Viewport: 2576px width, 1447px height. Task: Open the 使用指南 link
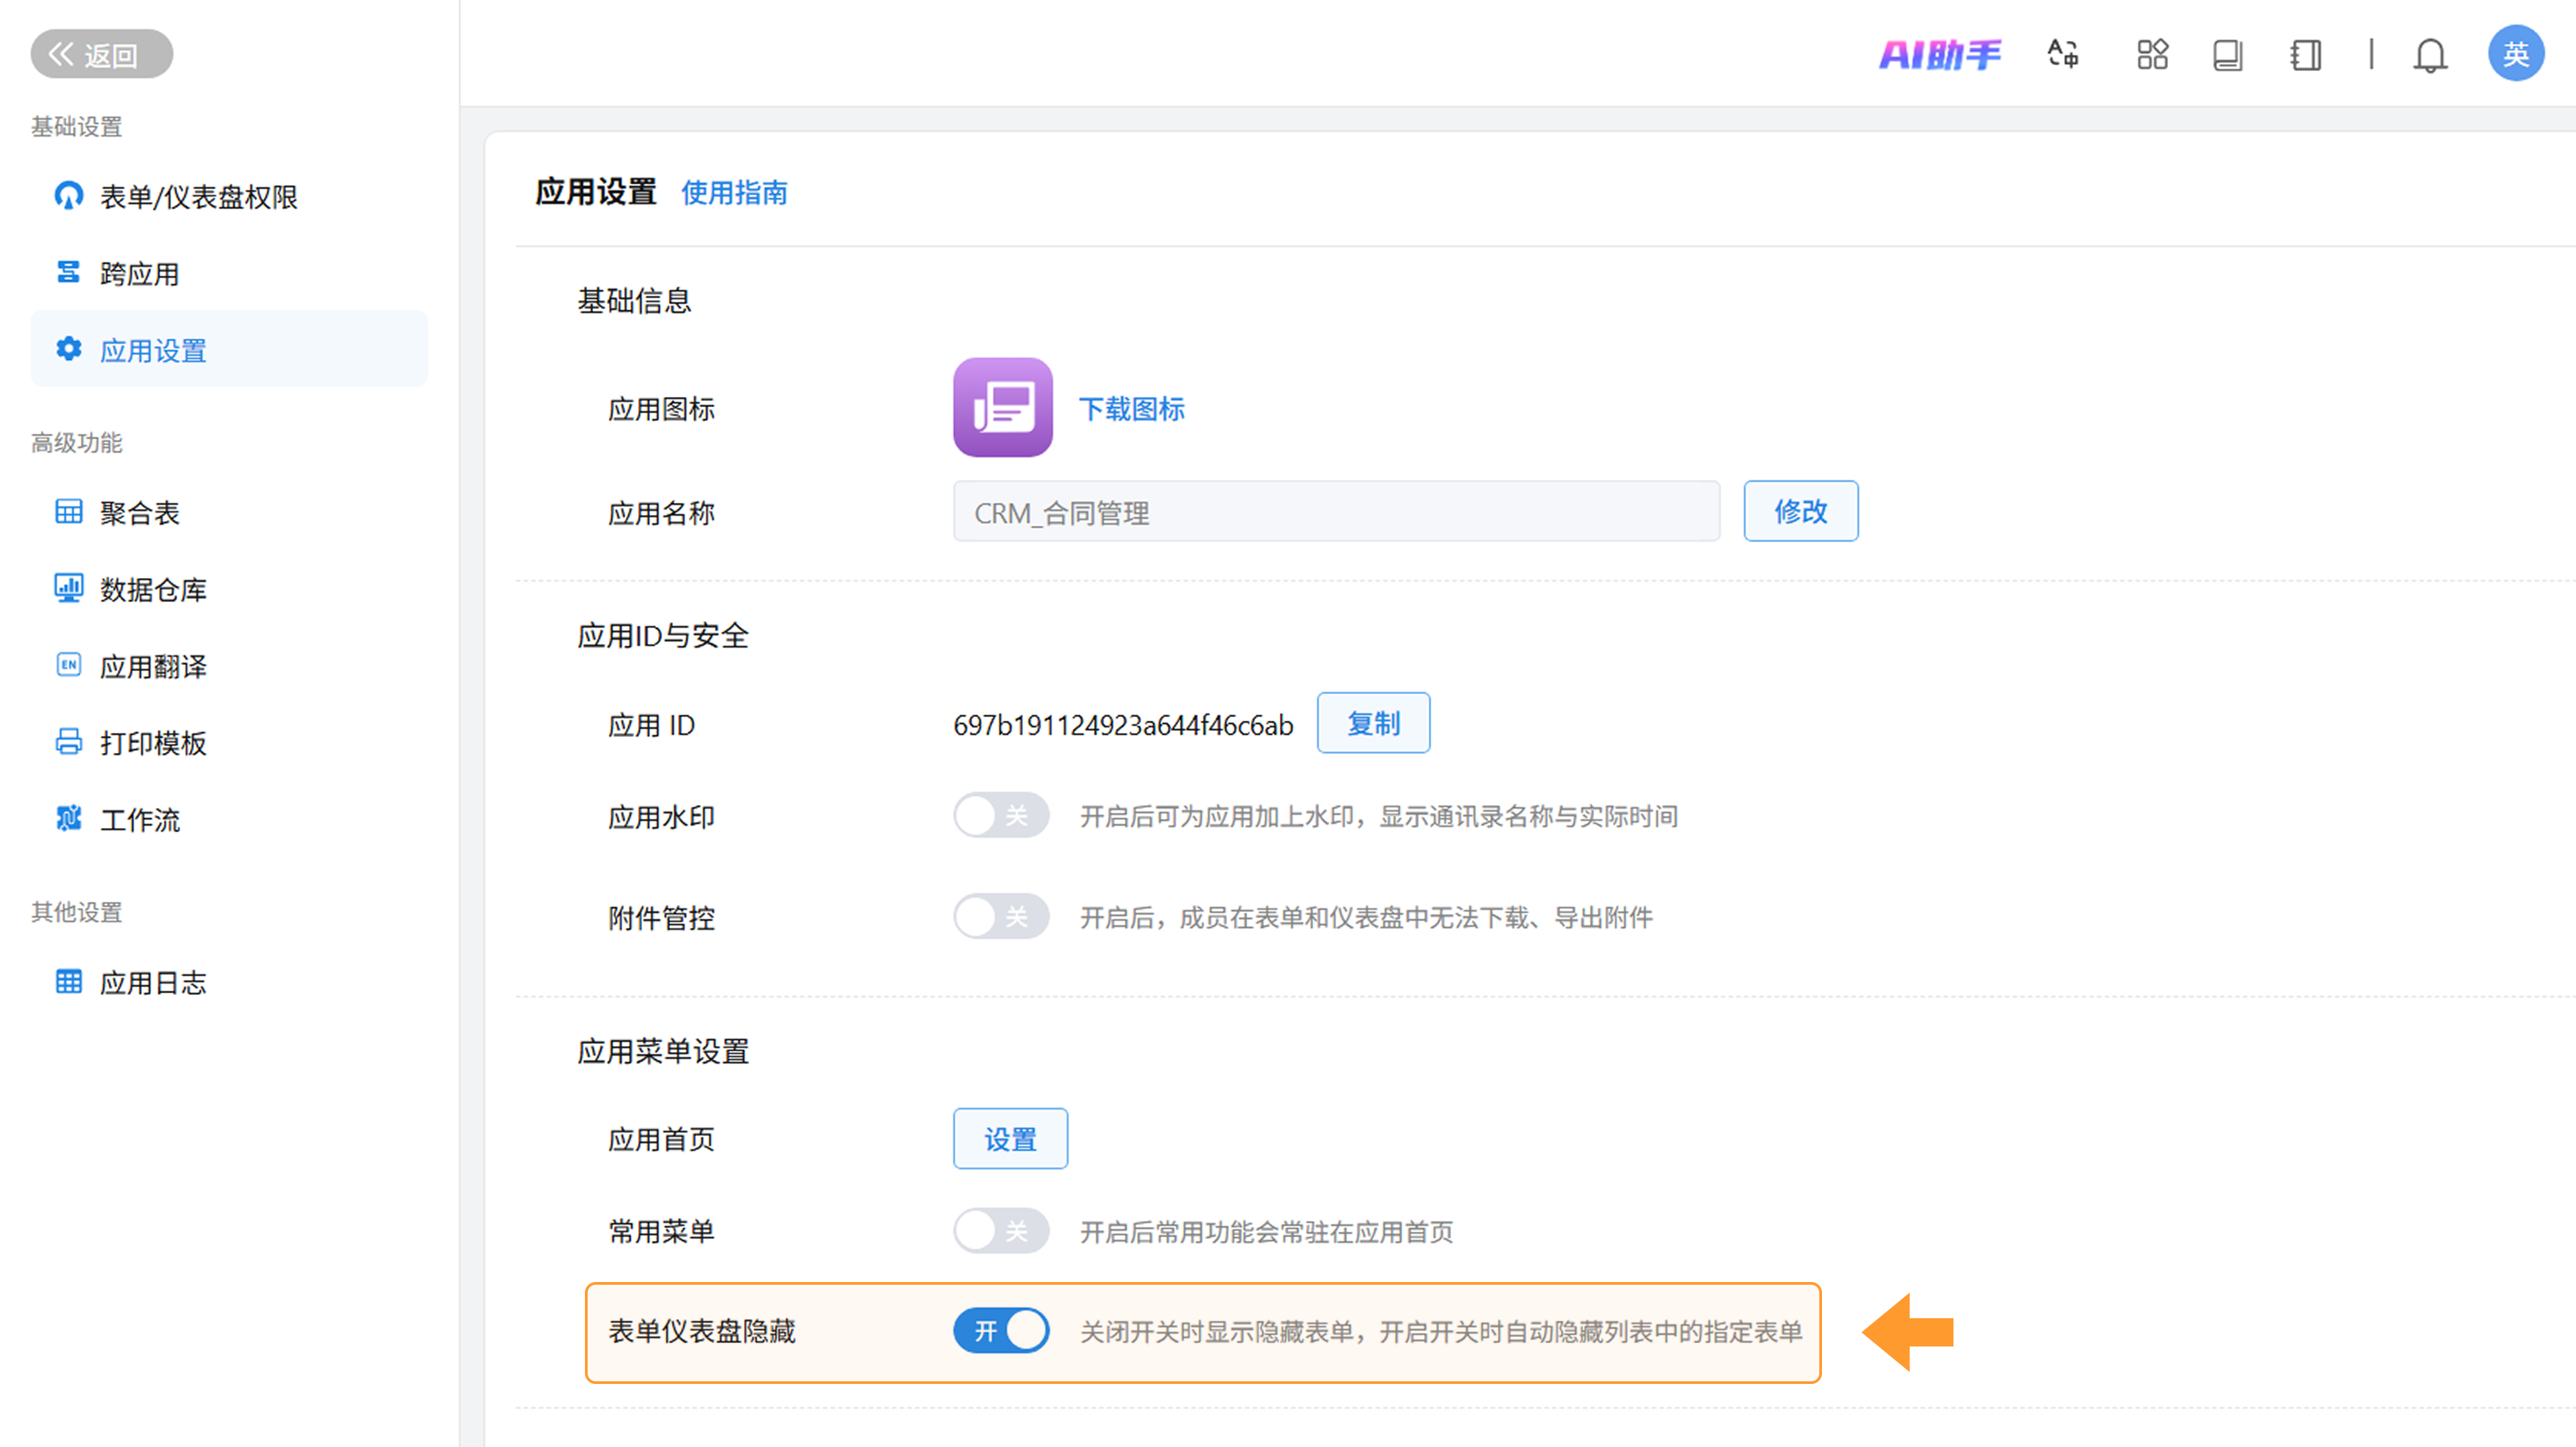tap(734, 193)
